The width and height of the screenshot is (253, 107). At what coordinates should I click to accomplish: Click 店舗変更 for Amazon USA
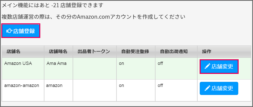coord(219,66)
